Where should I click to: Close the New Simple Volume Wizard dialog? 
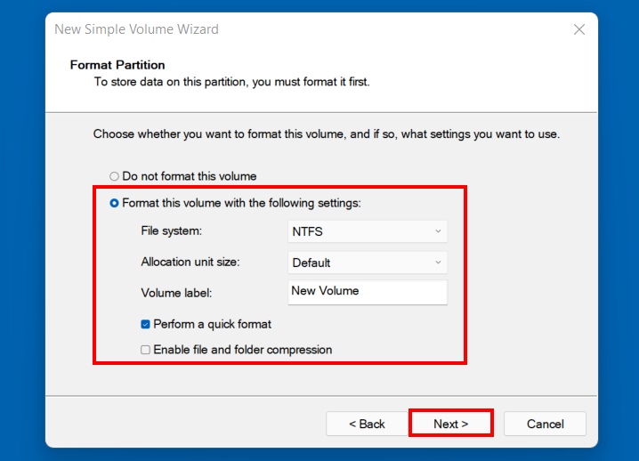click(579, 29)
